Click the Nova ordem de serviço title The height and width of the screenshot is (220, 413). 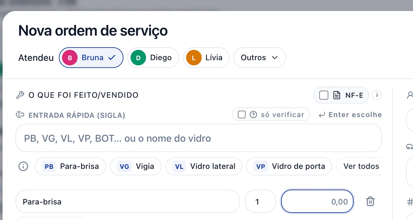93,31
